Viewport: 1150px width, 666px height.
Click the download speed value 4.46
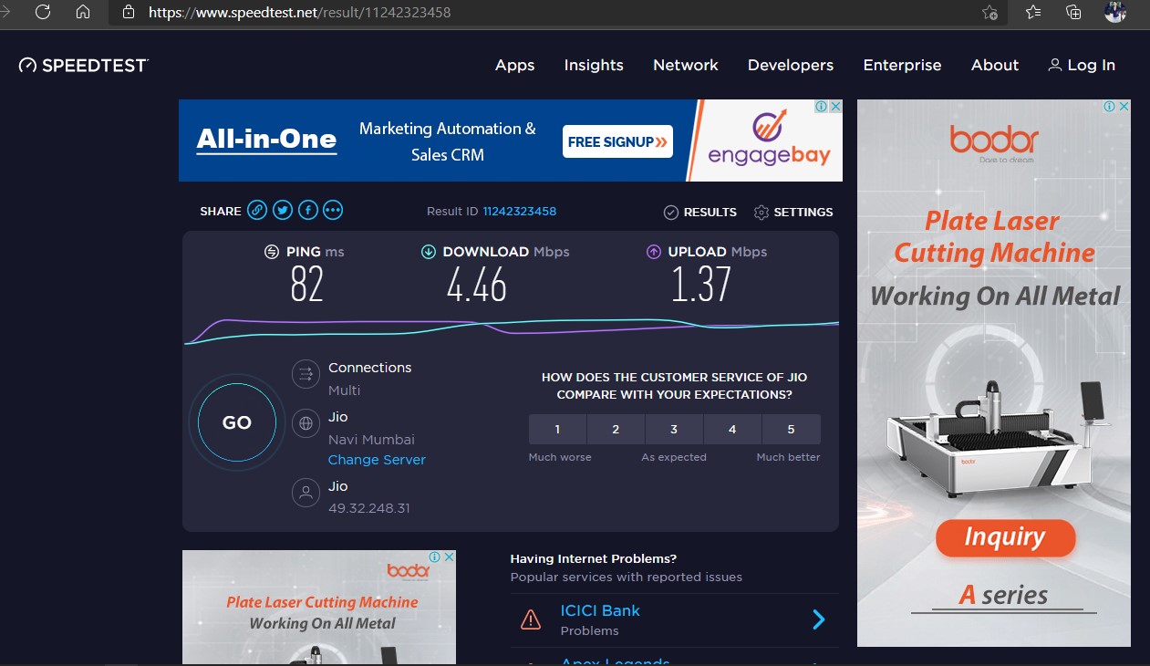(x=476, y=285)
